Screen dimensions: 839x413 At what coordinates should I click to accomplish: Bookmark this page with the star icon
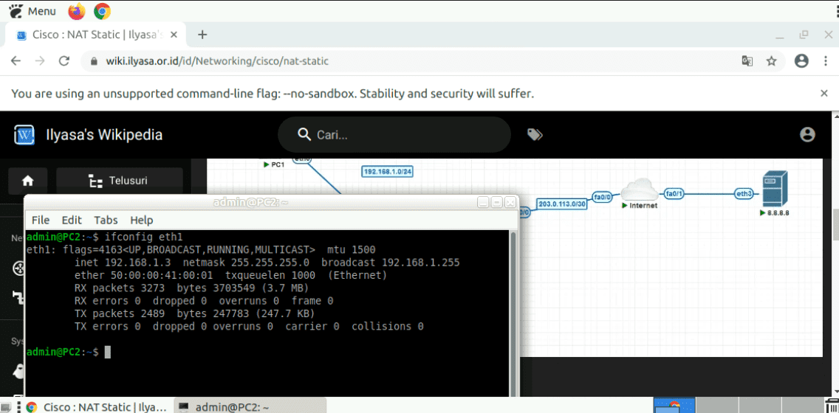772,61
